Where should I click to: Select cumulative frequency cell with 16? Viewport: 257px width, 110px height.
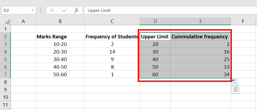[200, 52]
